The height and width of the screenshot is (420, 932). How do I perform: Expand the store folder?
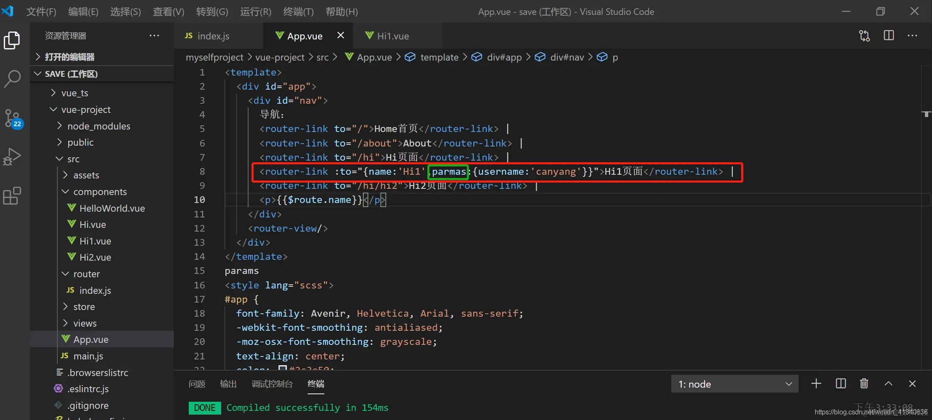point(84,307)
